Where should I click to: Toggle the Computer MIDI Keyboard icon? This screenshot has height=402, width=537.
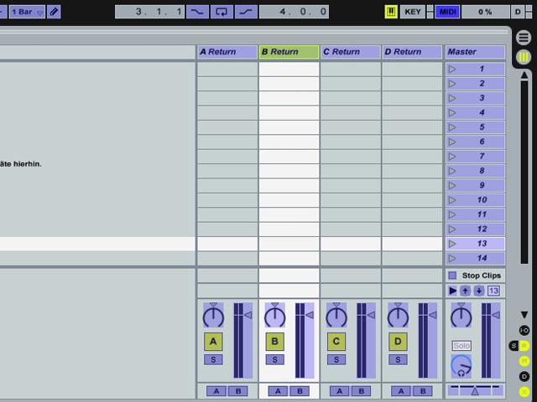(x=391, y=12)
